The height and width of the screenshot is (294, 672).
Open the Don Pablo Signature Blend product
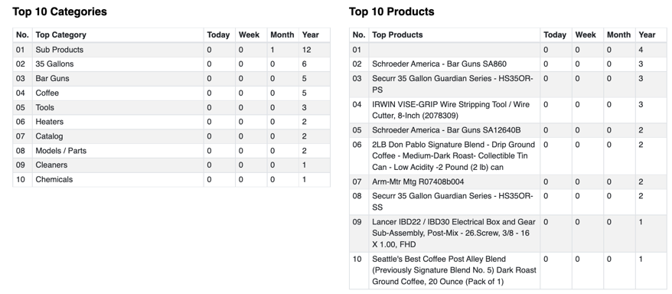click(x=453, y=156)
